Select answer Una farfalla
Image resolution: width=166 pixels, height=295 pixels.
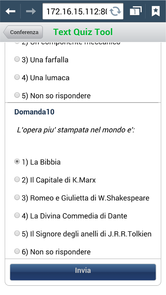(x=17, y=59)
